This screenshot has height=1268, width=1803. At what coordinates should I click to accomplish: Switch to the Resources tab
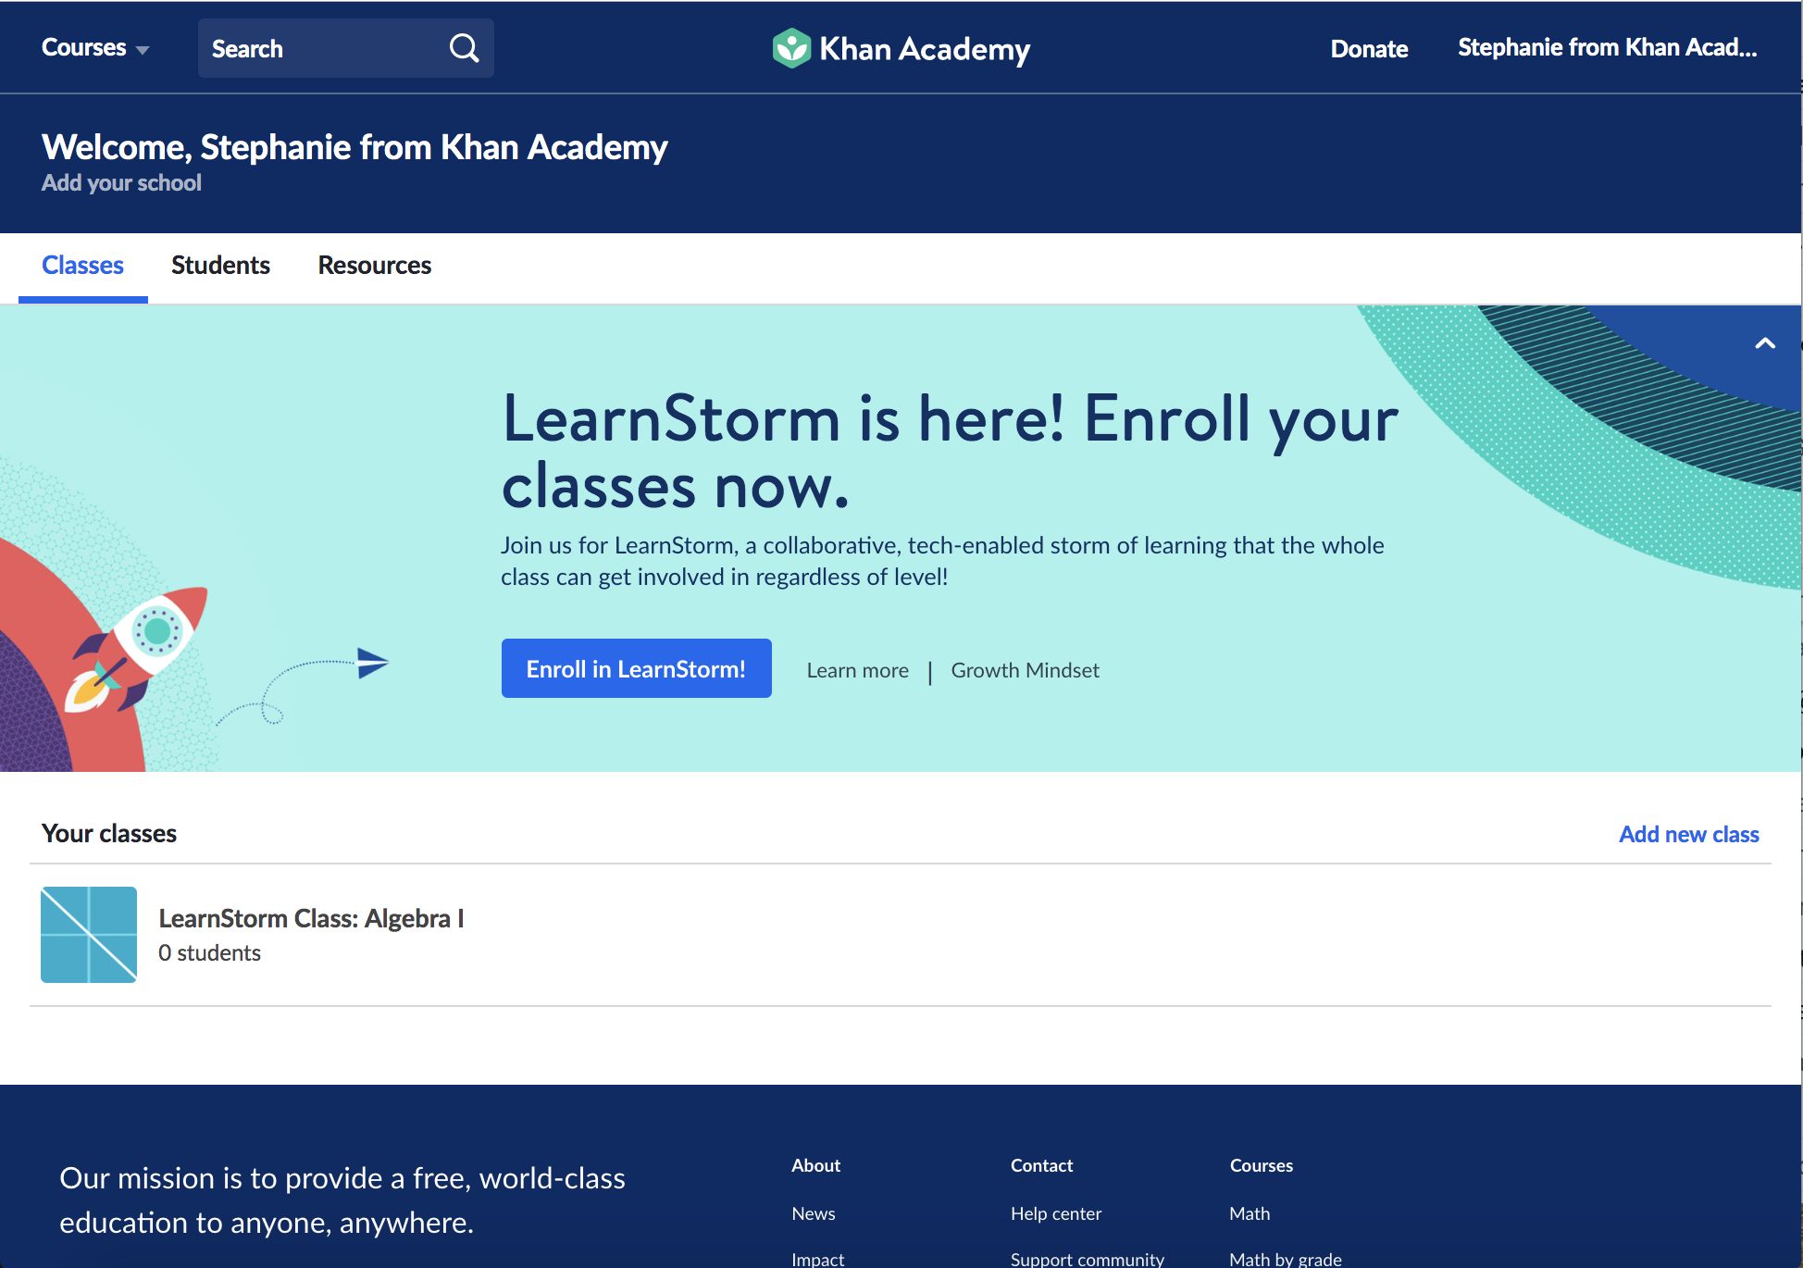(374, 266)
